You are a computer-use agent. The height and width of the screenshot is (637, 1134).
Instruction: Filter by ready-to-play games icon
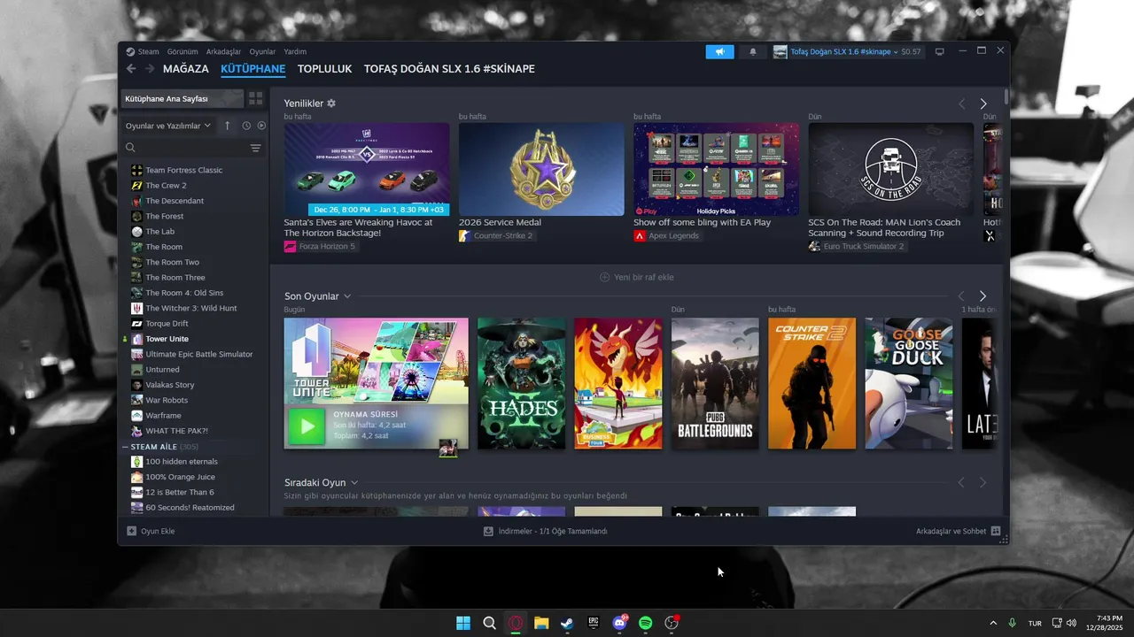[x=261, y=126]
